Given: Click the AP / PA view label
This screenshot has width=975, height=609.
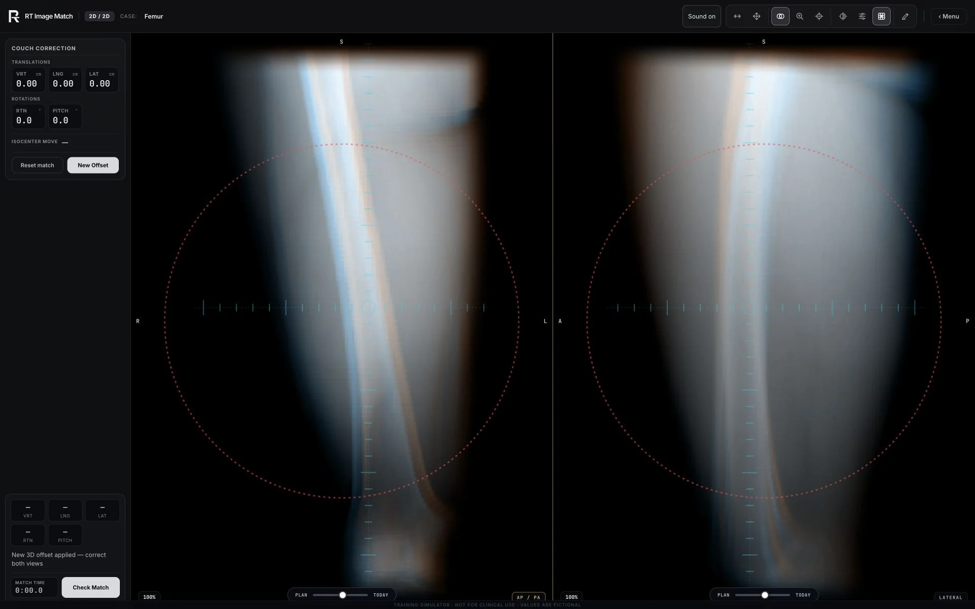Looking at the screenshot, I should pyautogui.click(x=528, y=597).
